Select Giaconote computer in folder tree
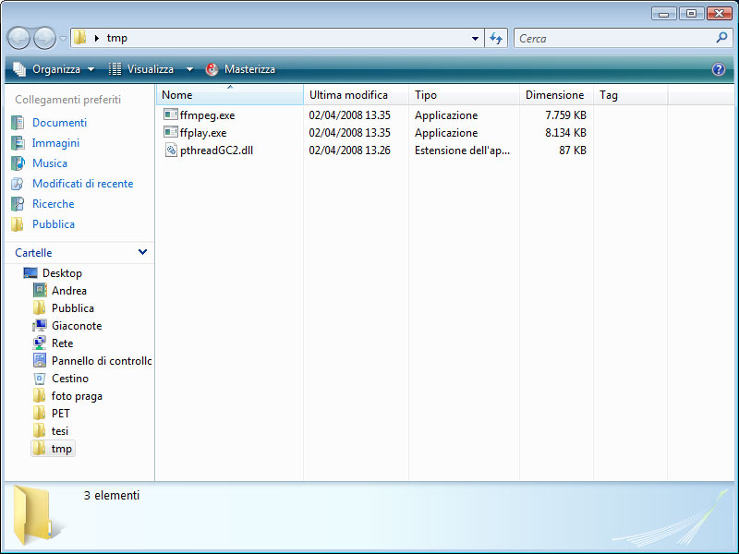 [77, 326]
